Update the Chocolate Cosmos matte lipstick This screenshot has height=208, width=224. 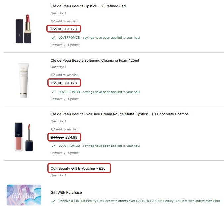click(73, 153)
